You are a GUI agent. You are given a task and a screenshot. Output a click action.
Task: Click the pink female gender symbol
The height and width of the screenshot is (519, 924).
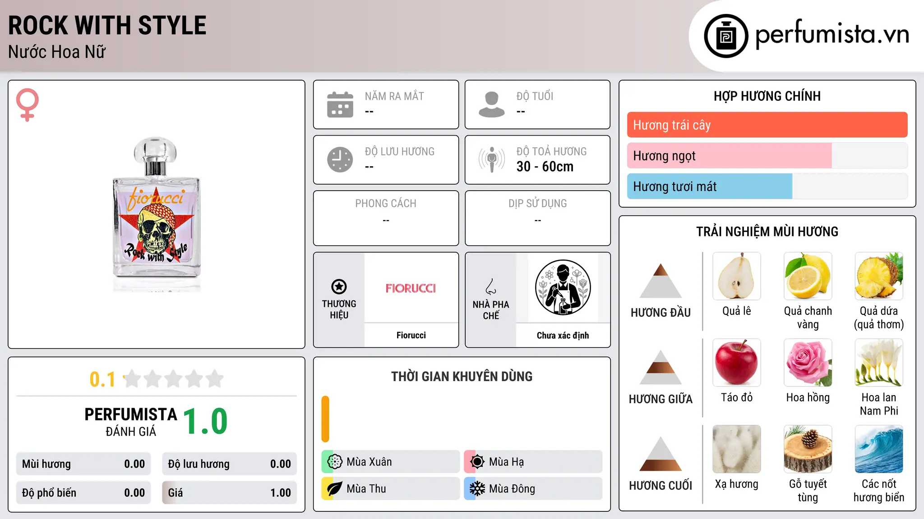pos(27,105)
